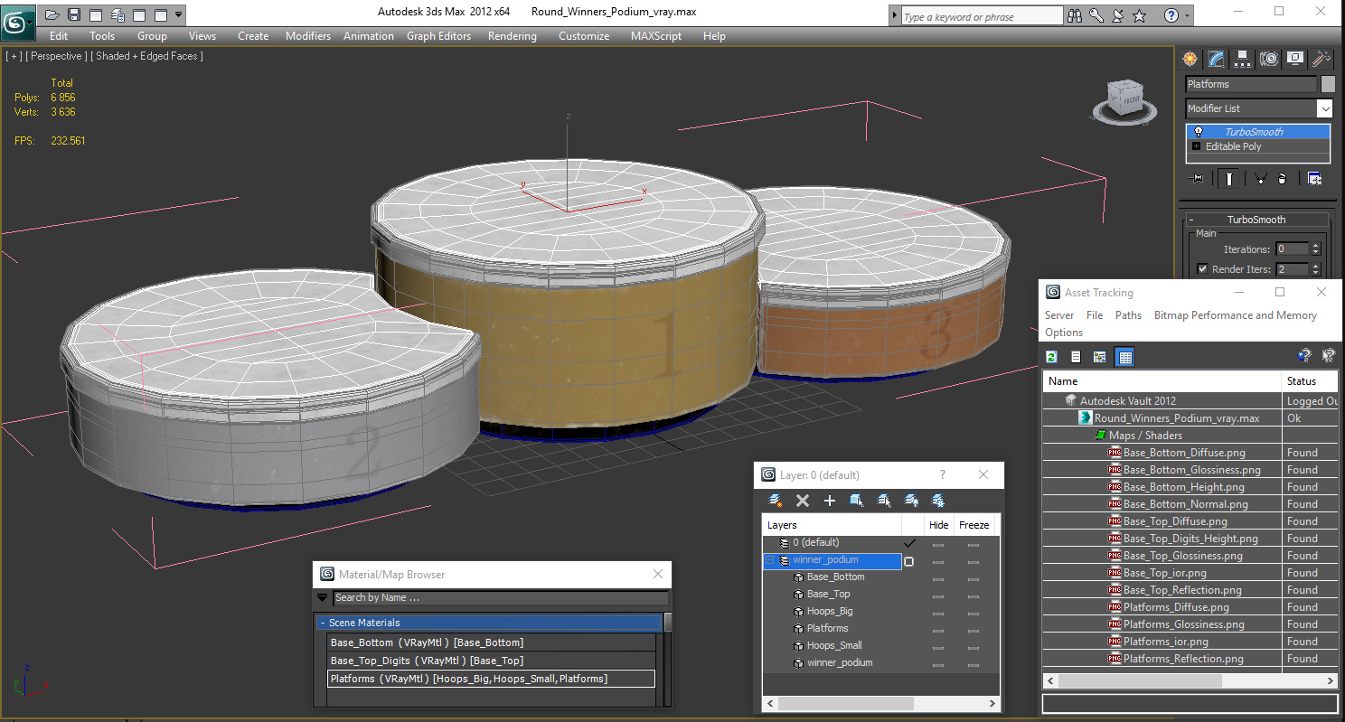Image resolution: width=1345 pixels, height=722 pixels.
Task: Open the 3ds Max application menu logo
Action: tap(17, 22)
